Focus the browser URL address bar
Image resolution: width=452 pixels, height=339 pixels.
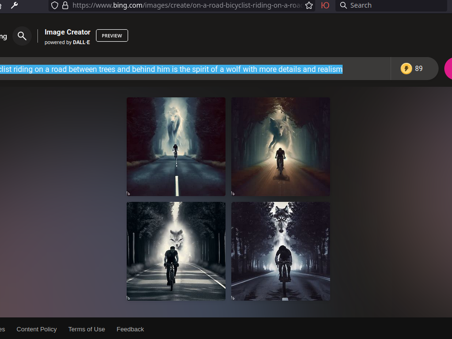(186, 5)
